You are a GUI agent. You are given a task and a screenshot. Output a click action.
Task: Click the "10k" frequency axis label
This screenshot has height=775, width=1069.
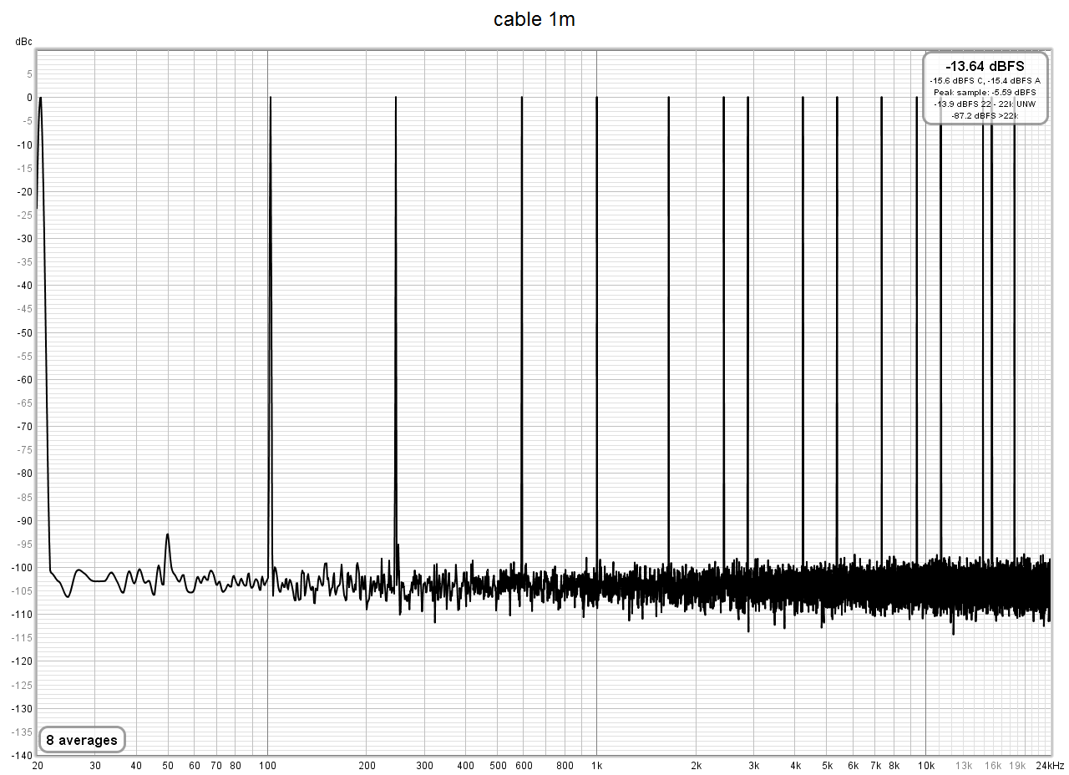925,765
